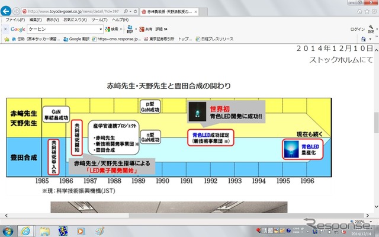Click the horizontal scrollbar thumb
379x237 pixels.
246,215
